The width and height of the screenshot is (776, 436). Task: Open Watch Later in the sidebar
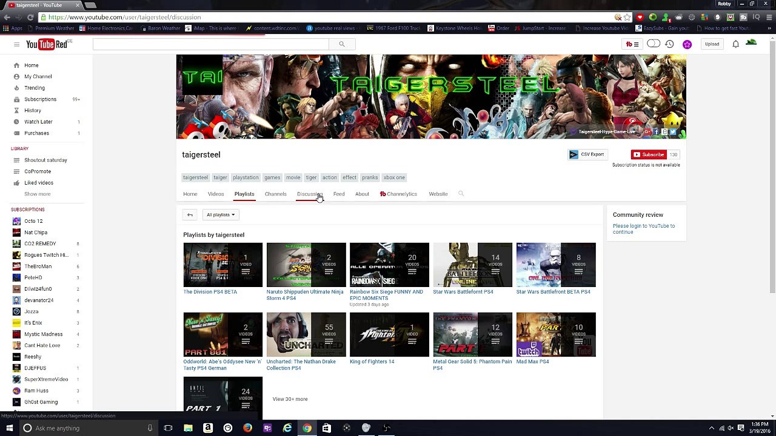point(38,122)
